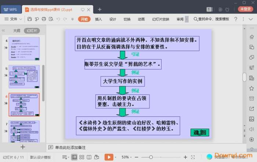This screenshot has width=257, height=162.
Task: Click the fit slide to window icon
Action: click(193, 157)
